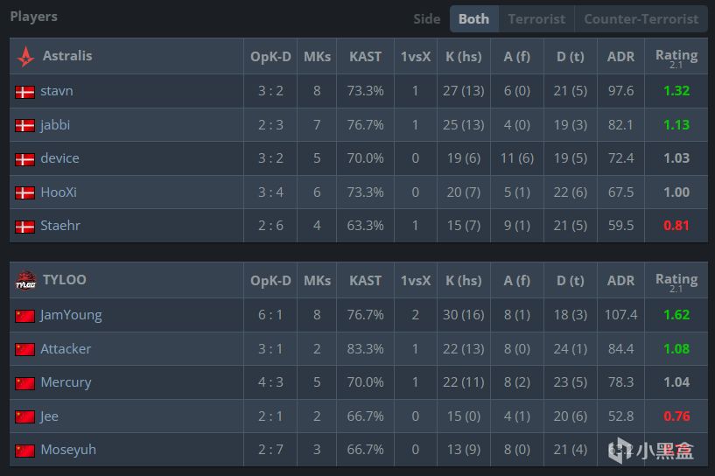Click the Danish flag next to device

(x=25, y=159)
